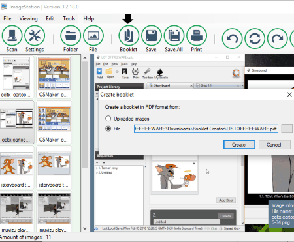Click the Folder toolbar icon

(x=71, y=36)
